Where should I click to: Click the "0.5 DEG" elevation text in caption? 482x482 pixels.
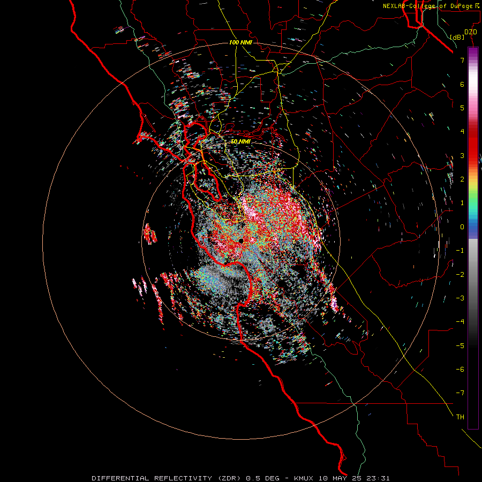point(262,478)
